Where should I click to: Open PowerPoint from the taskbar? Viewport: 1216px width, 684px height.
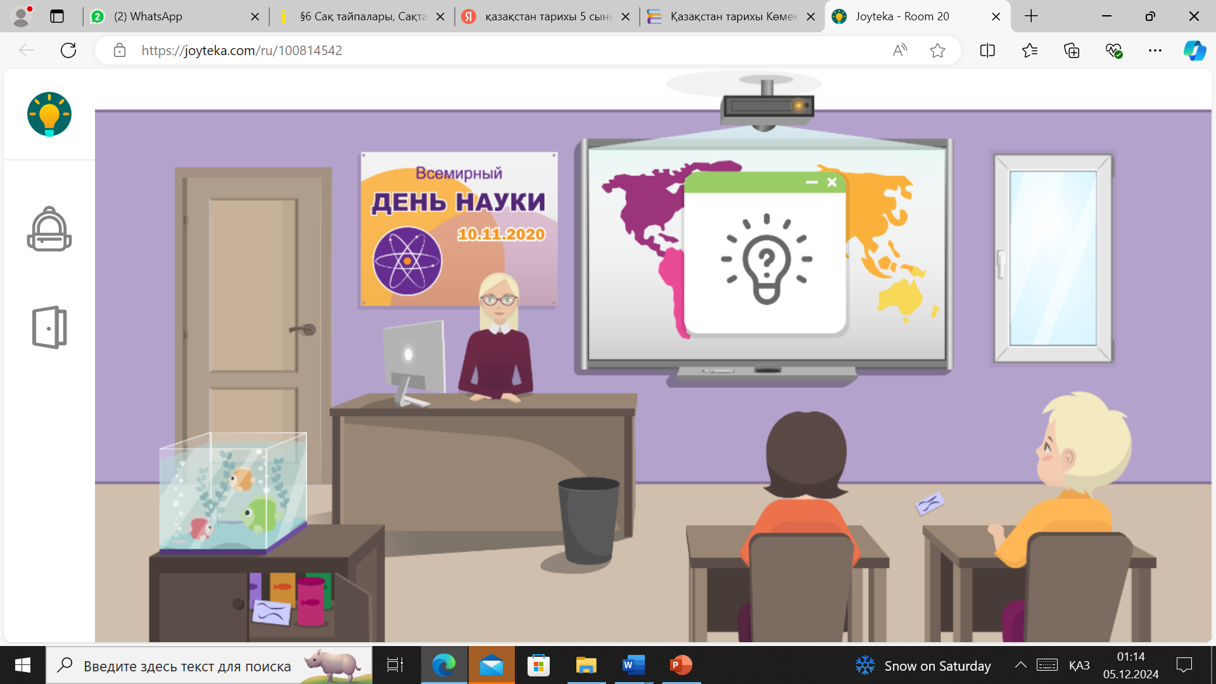(x=681, y=665)
